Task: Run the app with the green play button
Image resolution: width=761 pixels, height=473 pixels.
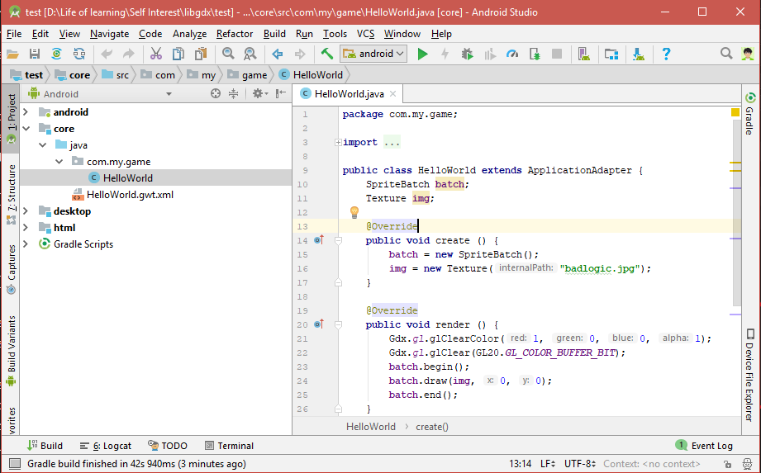Action: pyautogui.click(x=423, y=54)
